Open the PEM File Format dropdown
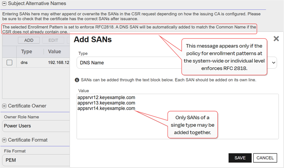 pyautogui.click(x=36, y=160)
